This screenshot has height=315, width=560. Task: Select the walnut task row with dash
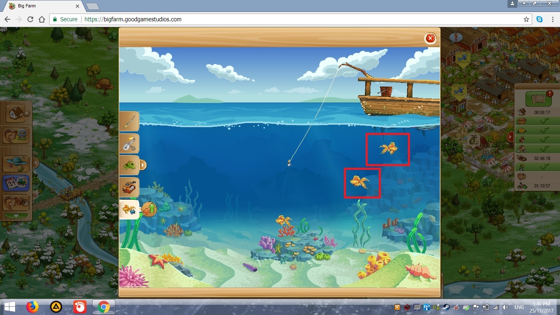[538, 177]
